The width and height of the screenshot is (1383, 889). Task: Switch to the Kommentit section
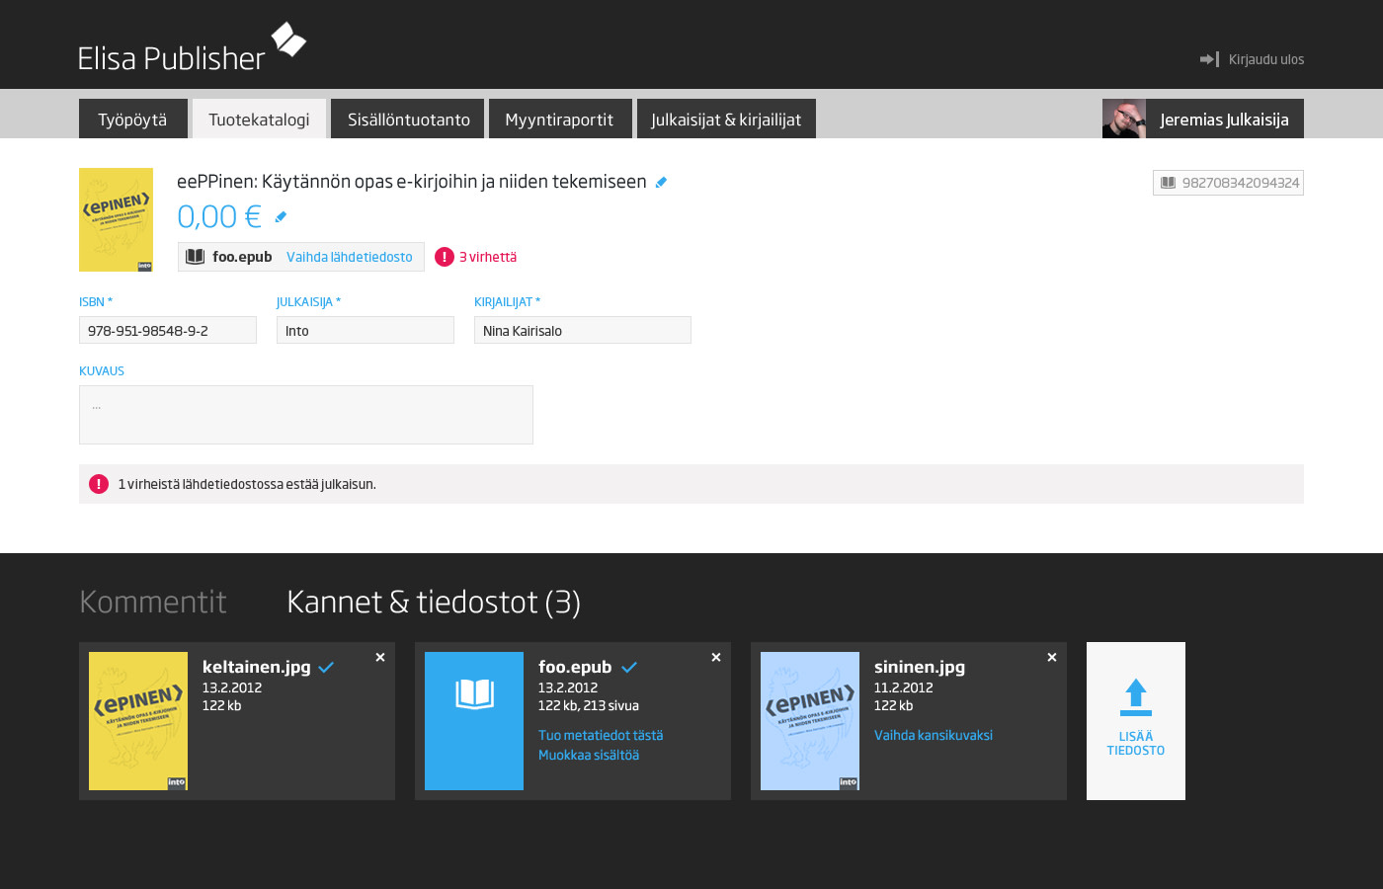(153, 602)
